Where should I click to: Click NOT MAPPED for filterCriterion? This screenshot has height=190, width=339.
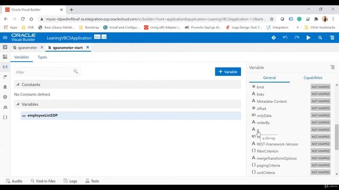point(320,151)
